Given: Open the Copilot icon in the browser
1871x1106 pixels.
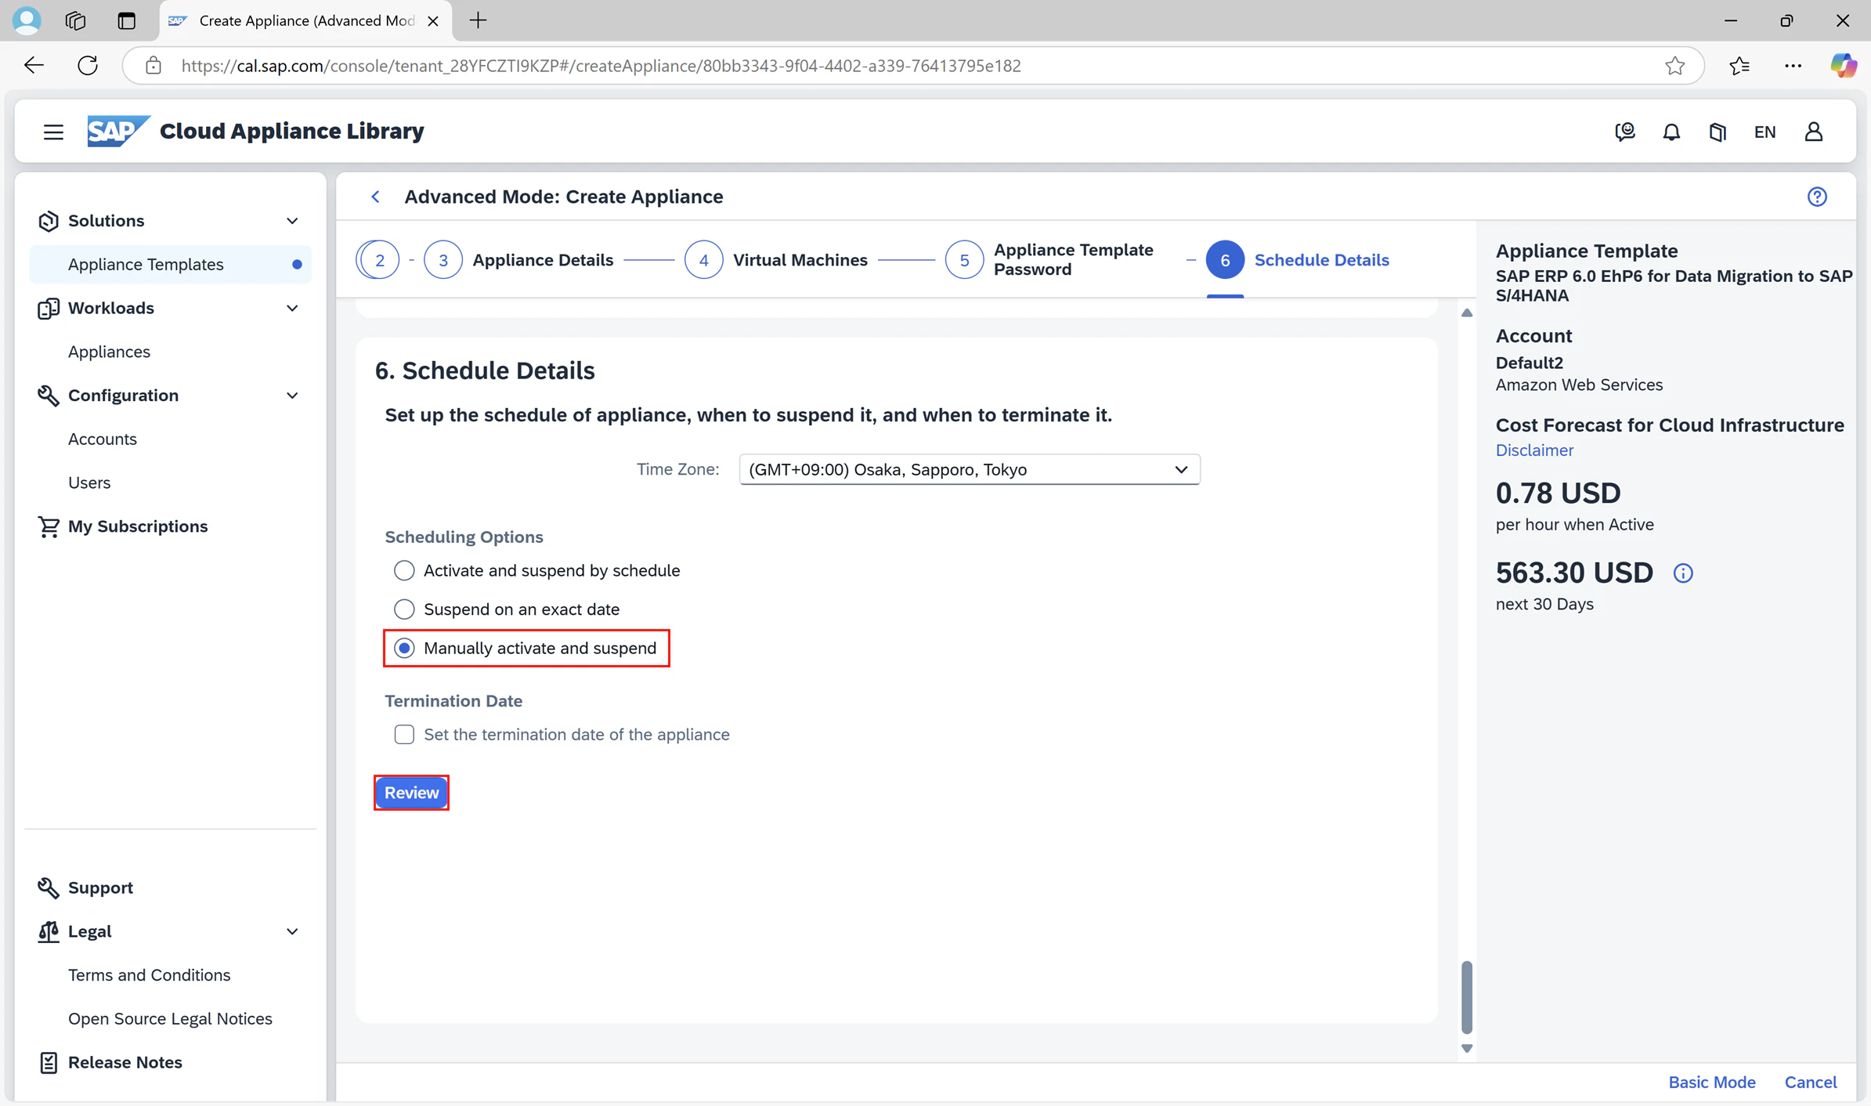Looking at the screenshot, I should (x=1843, y=66).
